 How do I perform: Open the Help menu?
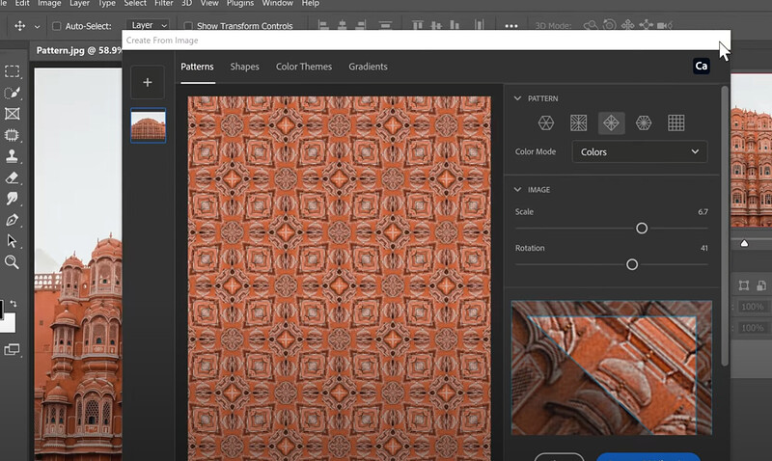click(310, 3)
